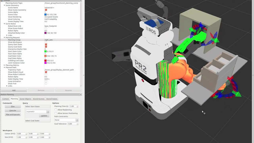Open the Select Start State dropdown
The width and height of the screenshot is (254, 143).
point(37,112)
